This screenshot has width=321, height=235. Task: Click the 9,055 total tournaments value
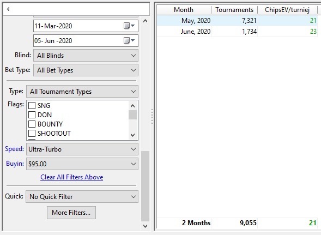tap(248, 223)
